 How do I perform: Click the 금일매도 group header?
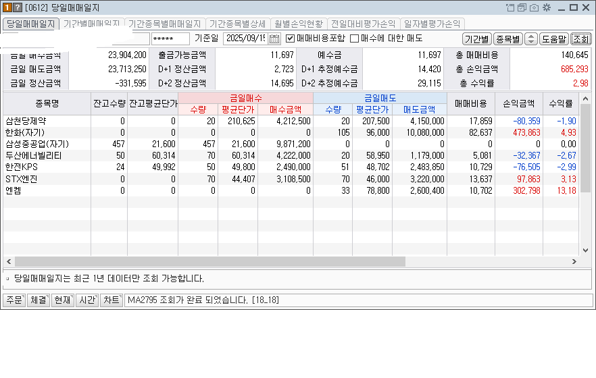[380, 99]
